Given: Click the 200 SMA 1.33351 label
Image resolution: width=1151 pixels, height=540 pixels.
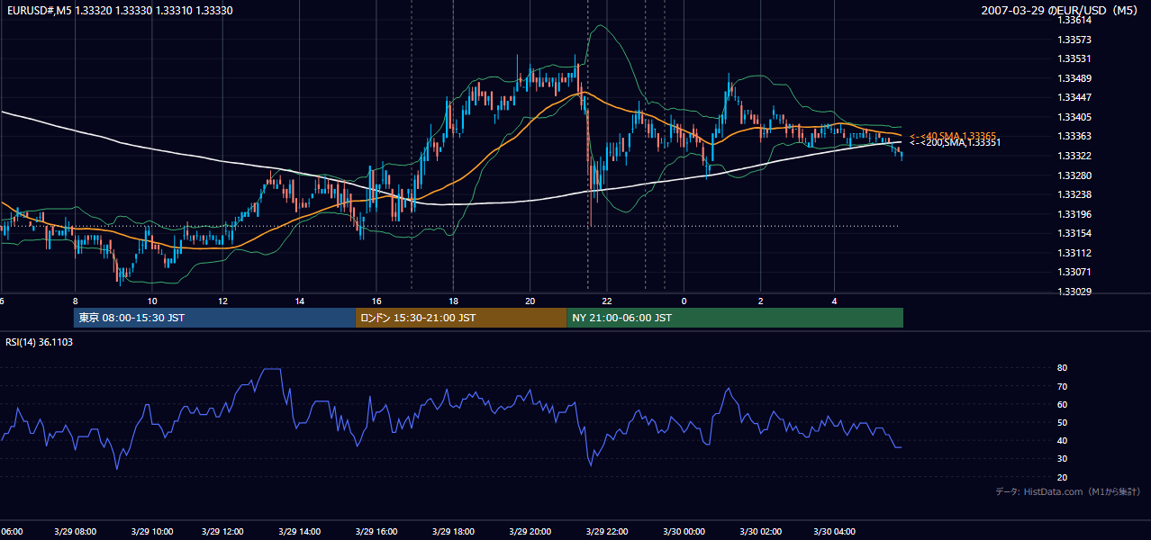Looking at the screenshot, I should [x=955, y=143].
